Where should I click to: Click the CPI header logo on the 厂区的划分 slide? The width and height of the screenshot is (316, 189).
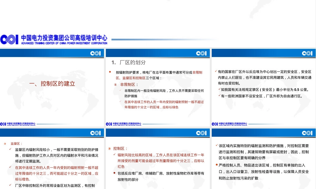201,53
